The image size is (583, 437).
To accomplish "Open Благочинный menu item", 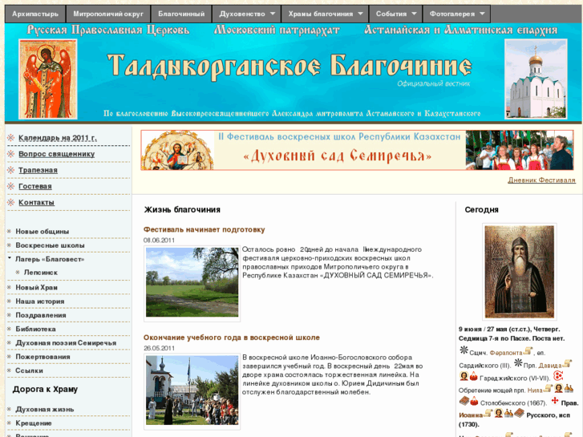I will point(181,14).
